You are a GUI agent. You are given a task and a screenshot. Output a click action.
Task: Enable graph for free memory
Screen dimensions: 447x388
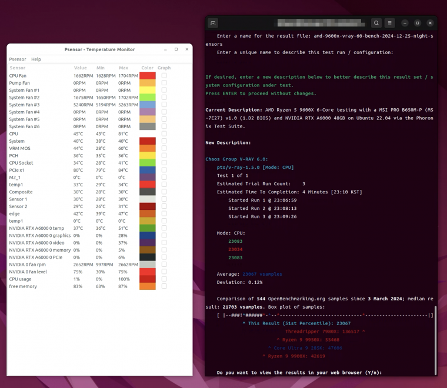[x=164, y=286]
